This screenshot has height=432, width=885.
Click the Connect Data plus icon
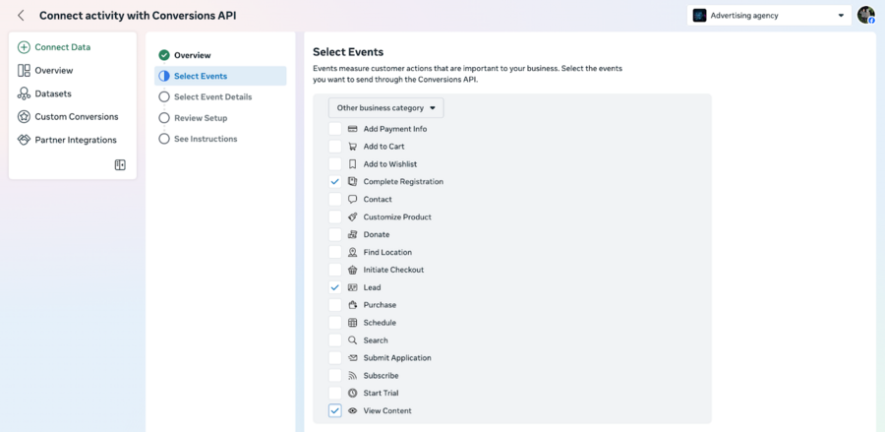pyautogui.click(x=24, y=47)
